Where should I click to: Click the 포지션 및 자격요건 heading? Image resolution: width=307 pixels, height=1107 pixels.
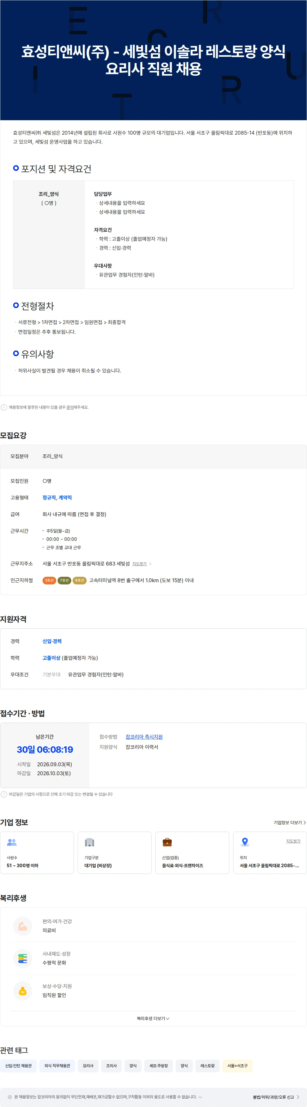coord(56,169)
